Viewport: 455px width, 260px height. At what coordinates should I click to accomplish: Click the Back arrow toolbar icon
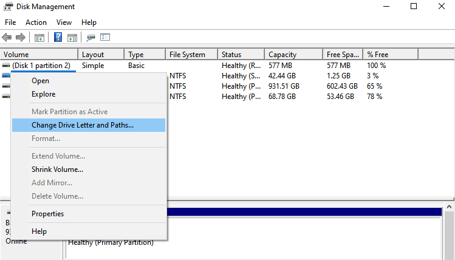[7, 38]
